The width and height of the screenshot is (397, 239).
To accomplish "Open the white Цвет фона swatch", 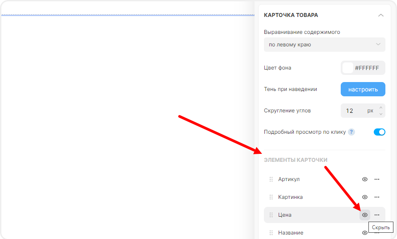I will (x=347, y=68).
